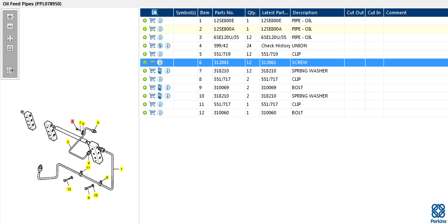The image size is (448, 224).
Task: Select callout 1 on the pipe diagram
Action: pyautogui.click(x=121, y=169)
